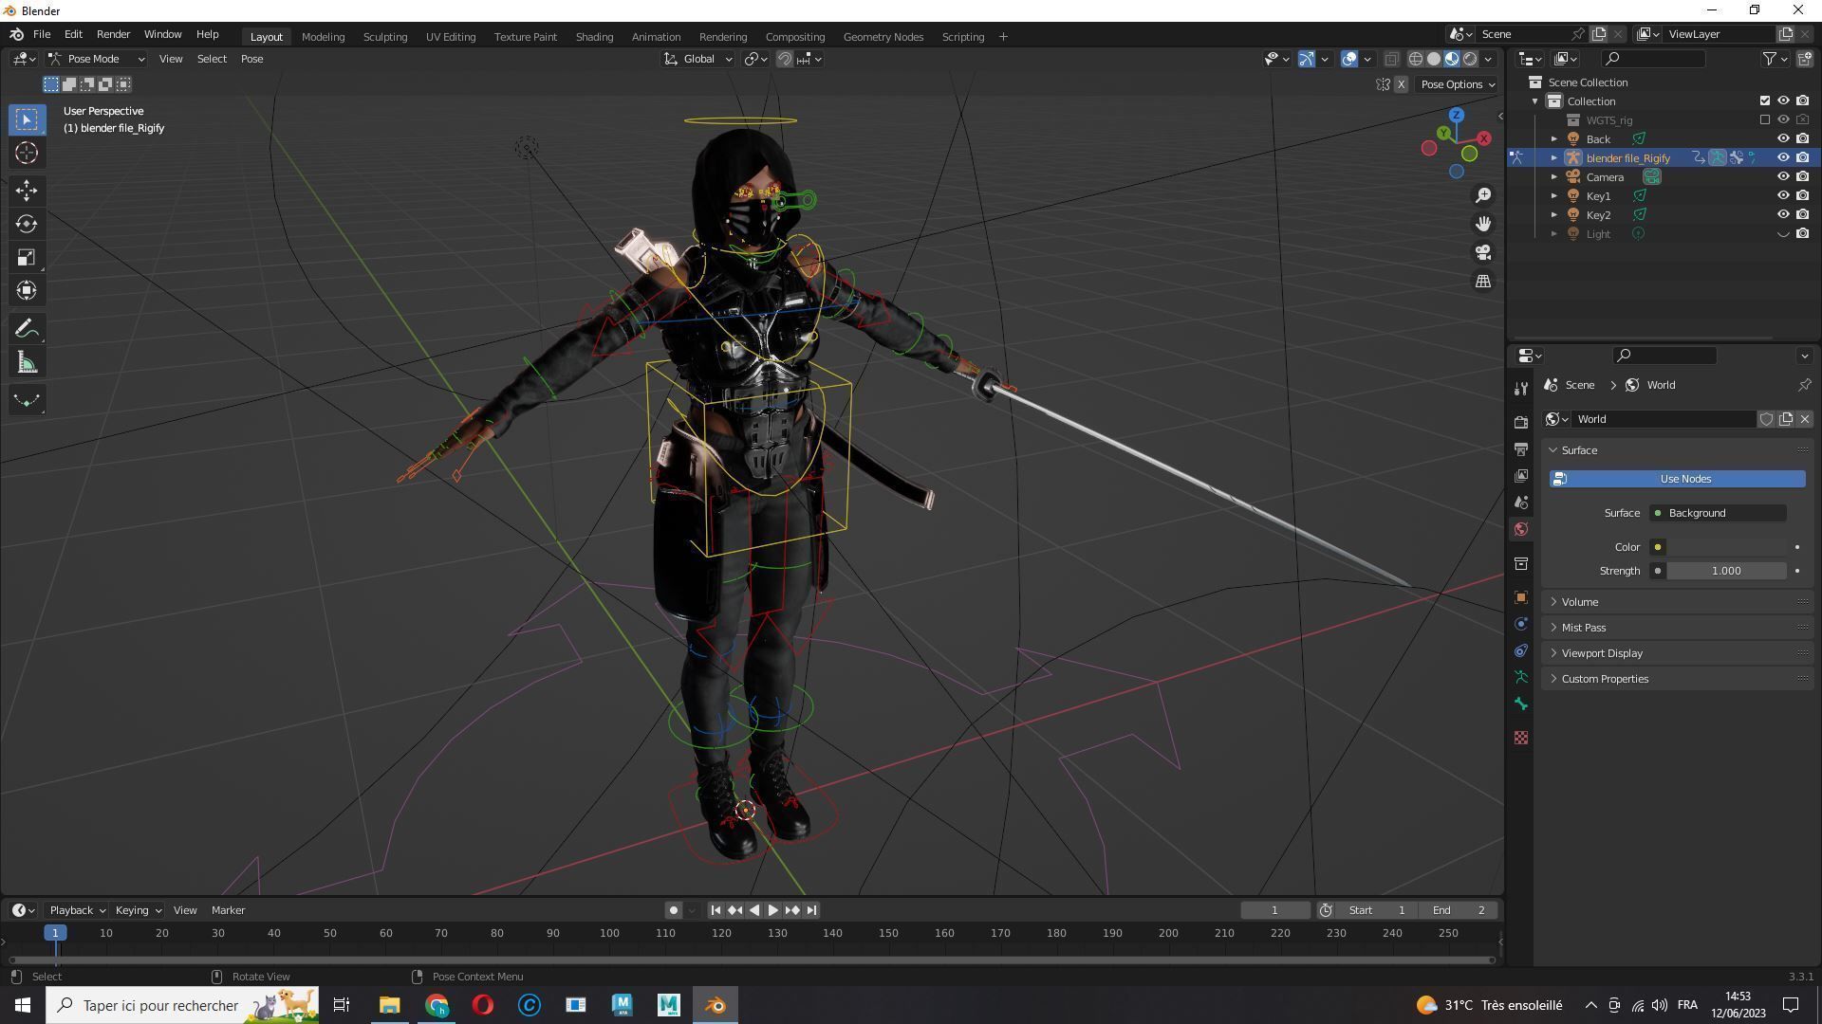Viewport: 1822px width, 1024px height.
Task: Jump to the timeline end frame
Action: coord(811,910)
